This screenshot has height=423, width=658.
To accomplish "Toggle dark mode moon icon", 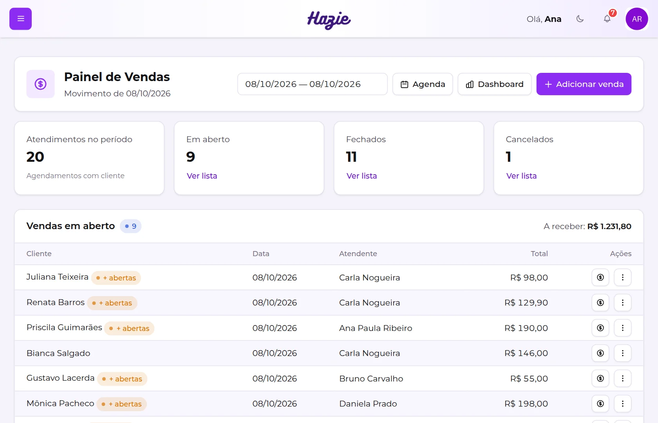I will (x=580, y=19).
